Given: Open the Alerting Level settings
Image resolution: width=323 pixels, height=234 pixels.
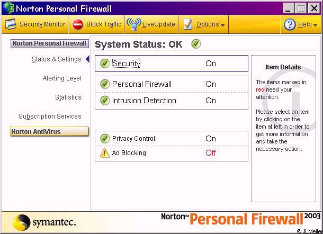Looking at the screenshot, I should (x=62, y=78).
